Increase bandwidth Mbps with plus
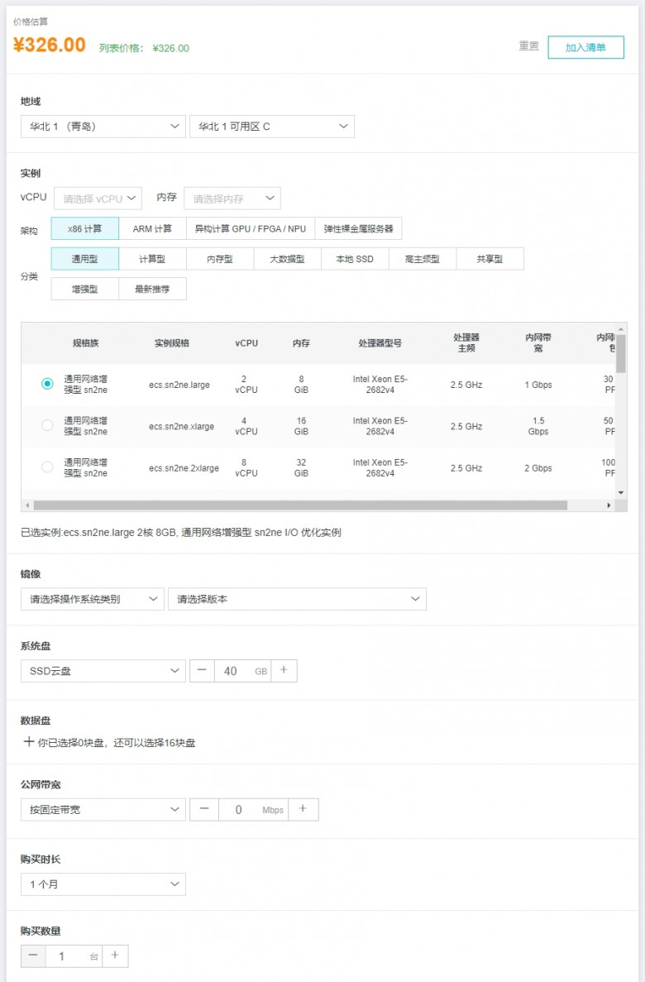The image size is (645, 982). point(303,810)
